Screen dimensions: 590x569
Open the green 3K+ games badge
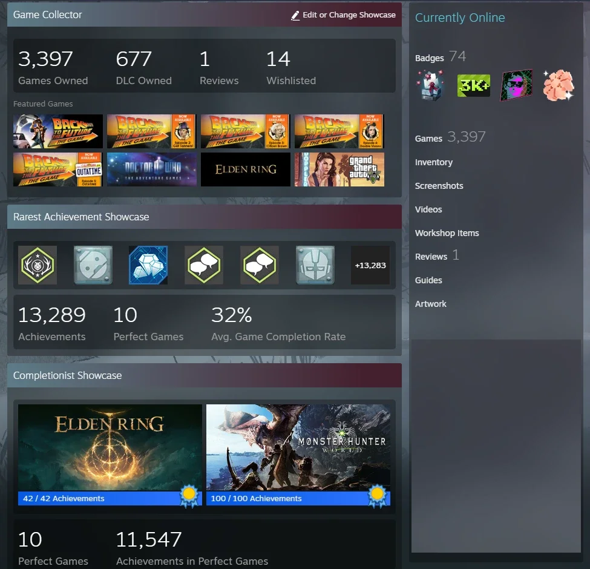(473, 86)
